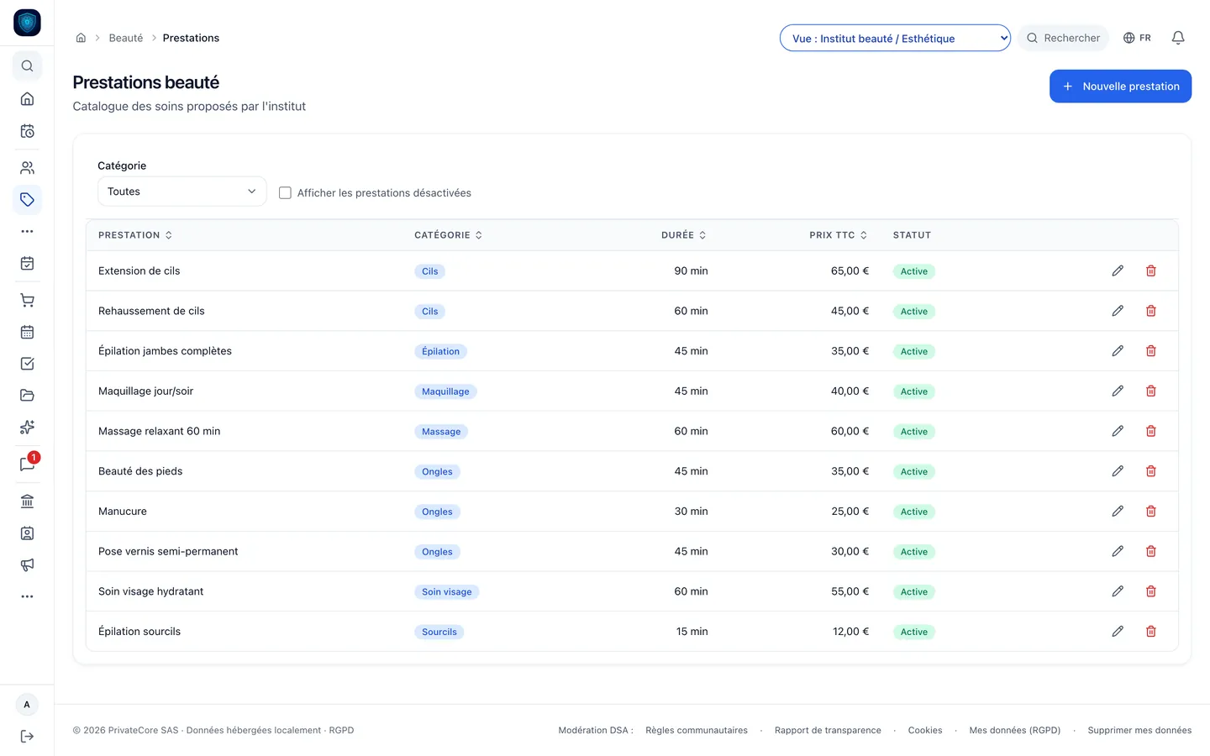1210x756 pixels.
Task: Switch language with FR globe button
Action: point(1137,38)
